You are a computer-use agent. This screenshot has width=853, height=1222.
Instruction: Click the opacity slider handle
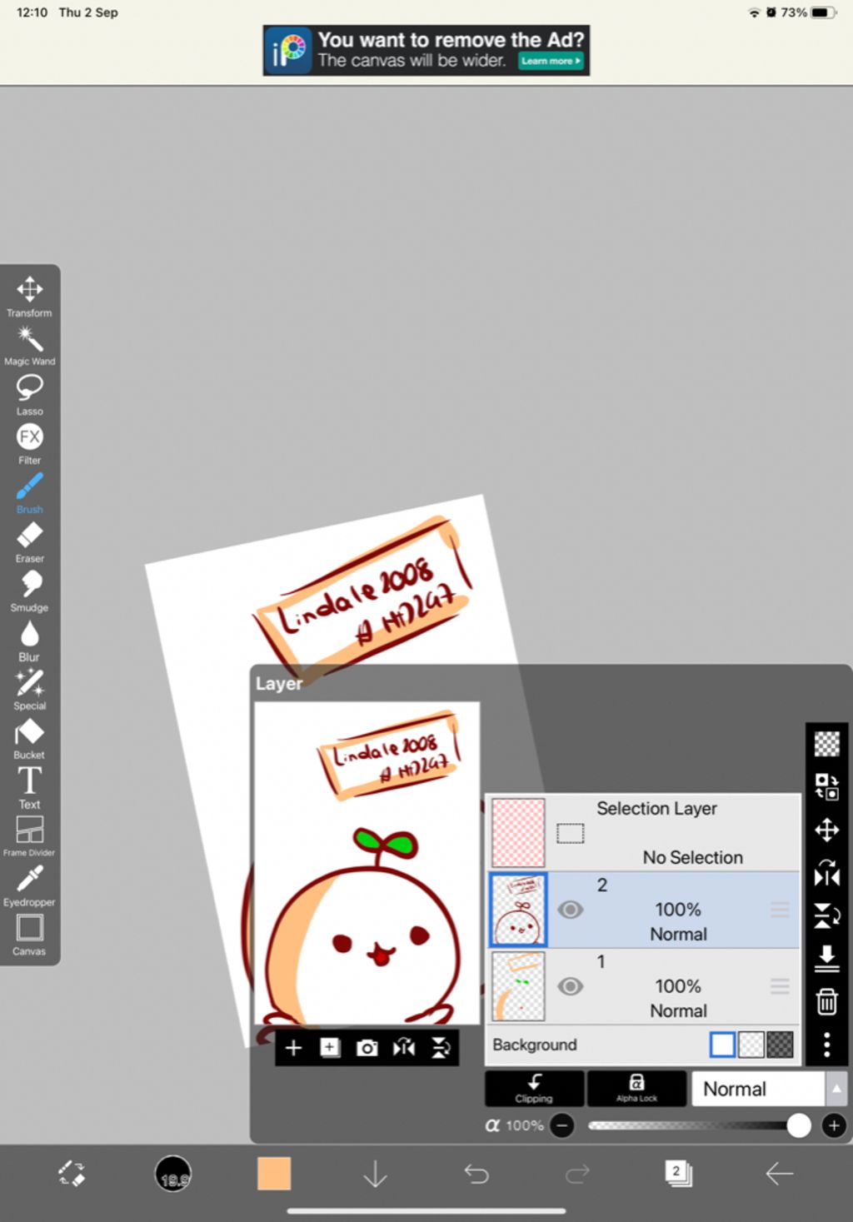tap(799, 1126)
